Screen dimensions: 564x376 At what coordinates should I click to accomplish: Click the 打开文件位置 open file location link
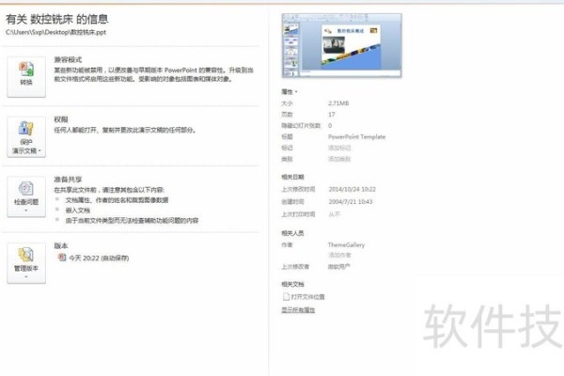[x=304, y=297]
